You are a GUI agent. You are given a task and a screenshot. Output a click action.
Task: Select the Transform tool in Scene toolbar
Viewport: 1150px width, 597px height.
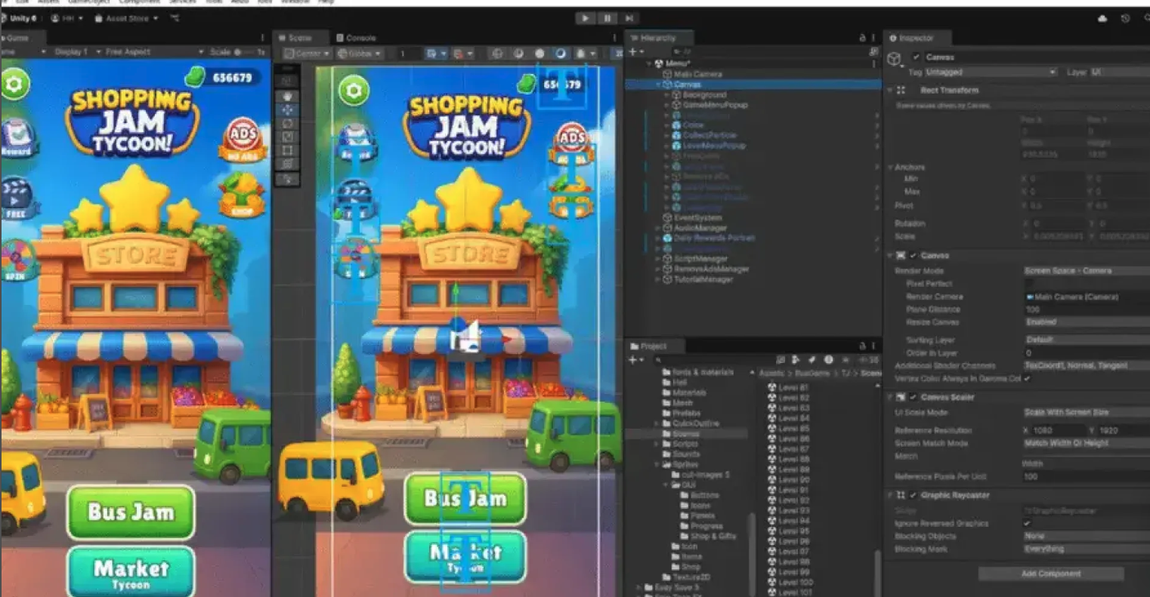[x=287, y=165]
